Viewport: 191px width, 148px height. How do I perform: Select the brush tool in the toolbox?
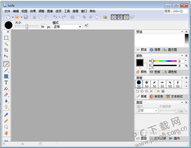pos(6,64)
